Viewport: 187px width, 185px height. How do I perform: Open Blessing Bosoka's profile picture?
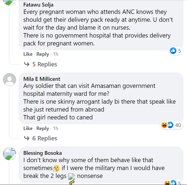tap(10, 154)
